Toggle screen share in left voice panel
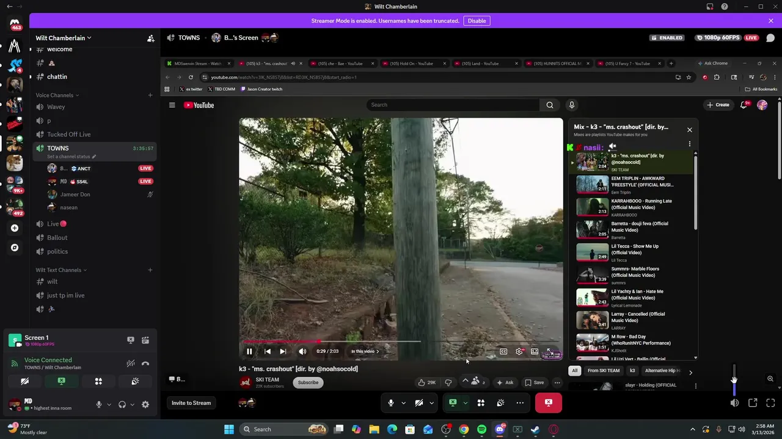The width and height of the screenshot is (782, 439). click(62, 381)
